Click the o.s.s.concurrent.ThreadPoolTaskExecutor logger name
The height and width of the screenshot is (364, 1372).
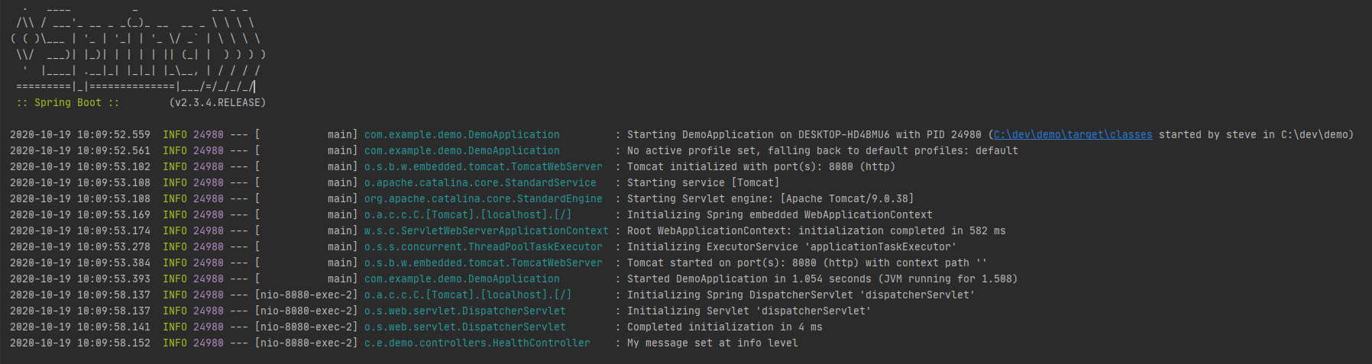click(484, 247)
